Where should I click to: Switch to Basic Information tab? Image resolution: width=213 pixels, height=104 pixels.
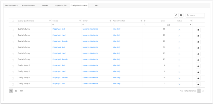11,5
